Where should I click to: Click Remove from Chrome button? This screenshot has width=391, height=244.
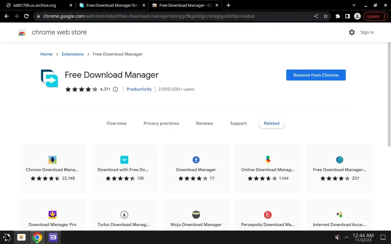(x=316, y=75)
